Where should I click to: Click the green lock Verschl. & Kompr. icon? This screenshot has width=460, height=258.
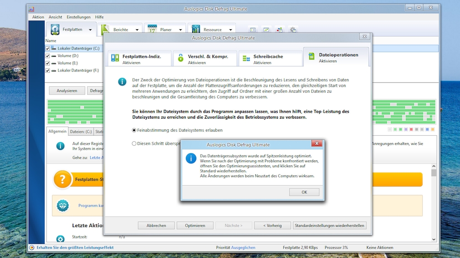pyautogui.click(x=181, y=58)
